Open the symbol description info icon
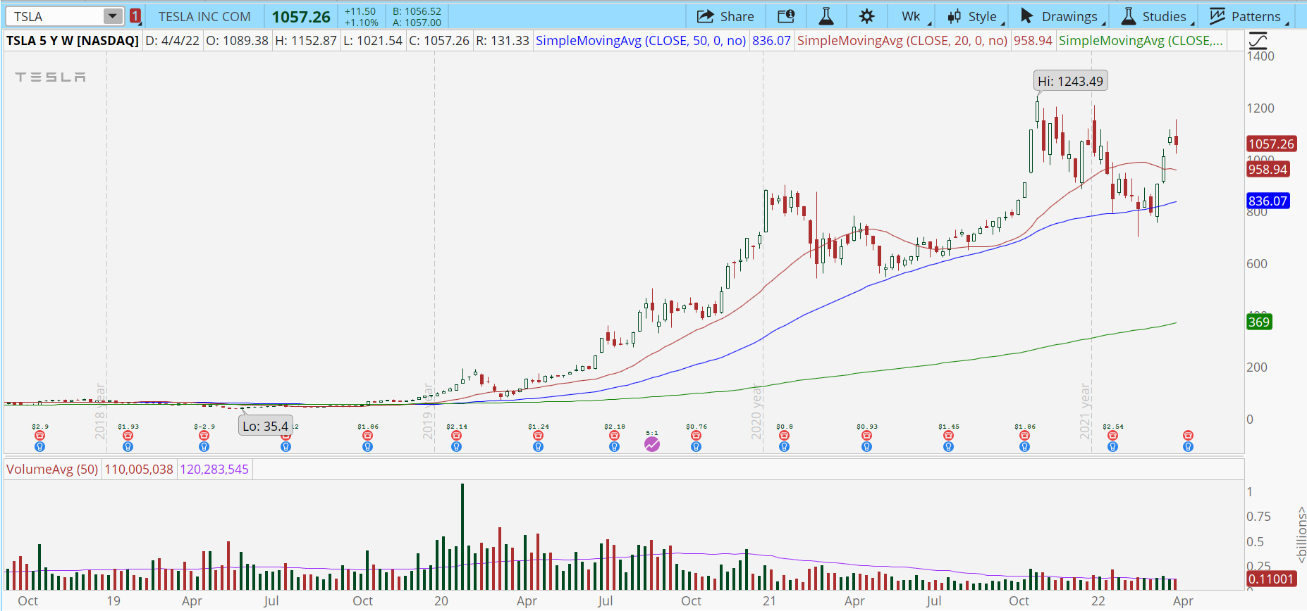Screen dimensions: 1307x611 [786, 16]
